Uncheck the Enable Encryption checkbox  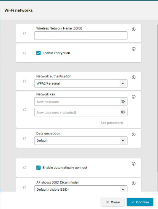click(38, 53)
